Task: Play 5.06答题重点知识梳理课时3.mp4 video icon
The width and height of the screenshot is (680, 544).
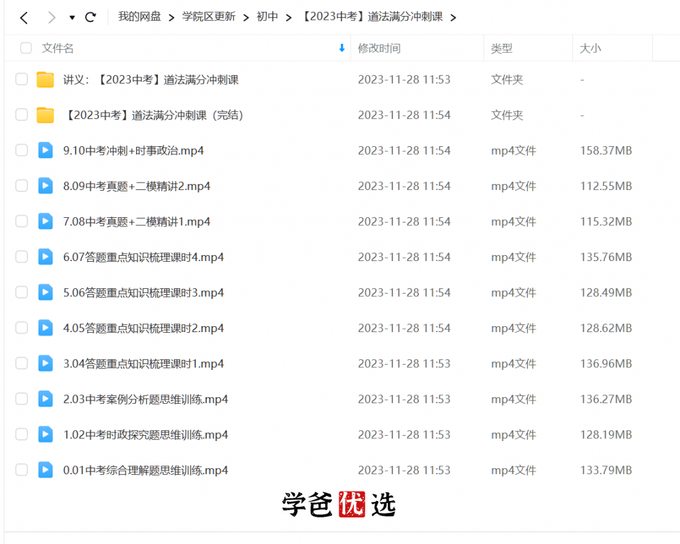Action: tap(45, 292)
